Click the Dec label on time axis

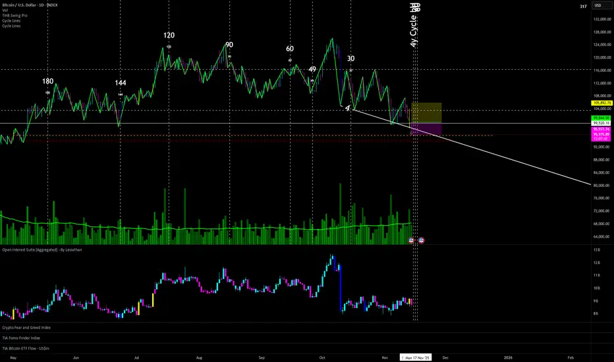point(445,357)
